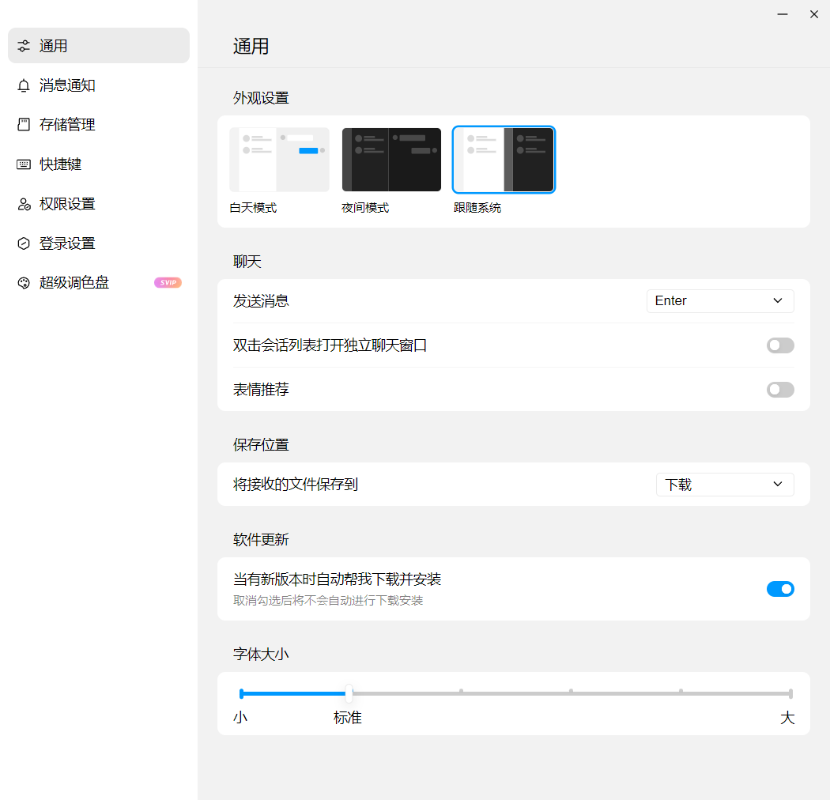Click the chevron arrow in the Enter combo box
The image size is (830, 800).
777,301
